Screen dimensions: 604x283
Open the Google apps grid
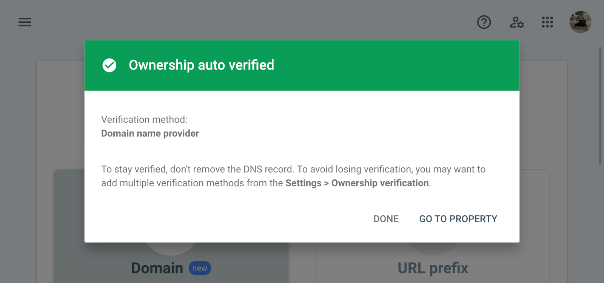tap(547, 23)
